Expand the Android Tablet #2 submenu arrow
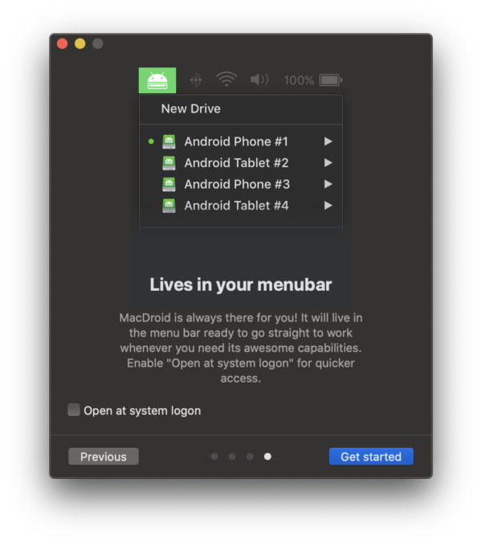This screenshot has height=544, width=482. point(328,162)
